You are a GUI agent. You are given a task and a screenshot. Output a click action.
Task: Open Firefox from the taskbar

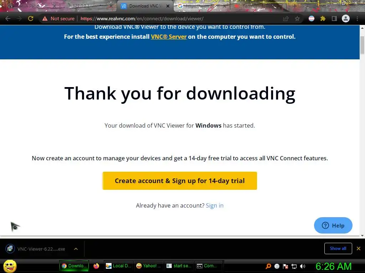pos(96,266)
